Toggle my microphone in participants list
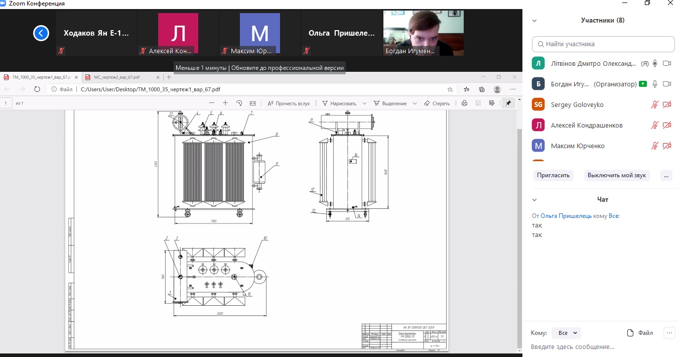Screen dimensions: 678x357 tap(655, 63)
